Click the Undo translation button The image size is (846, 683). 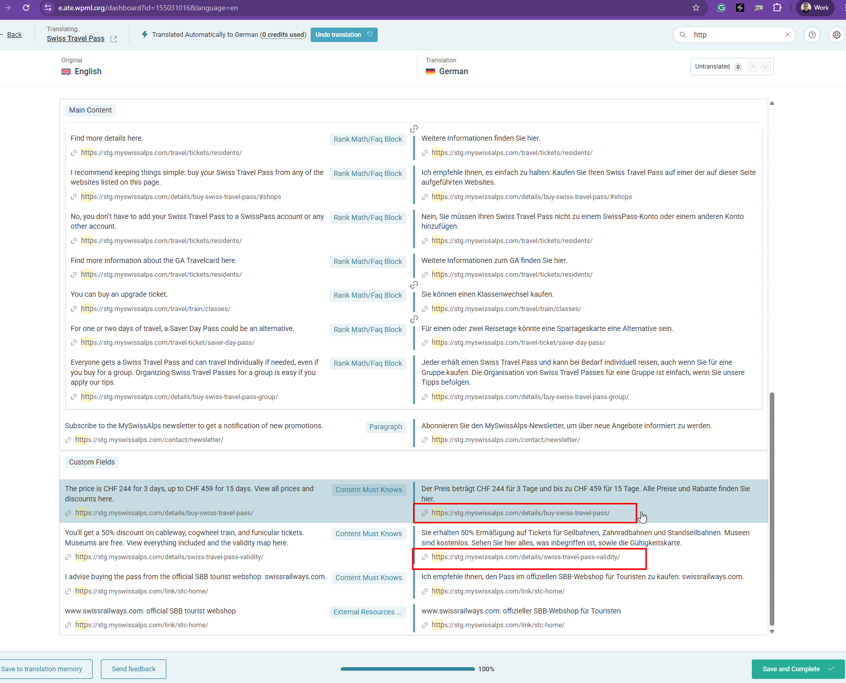(344, 35)
